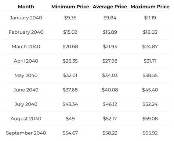The height and width of the screenshot is (141, 174).
Task: Click the $49 minimum price for August
Action: 70,119
